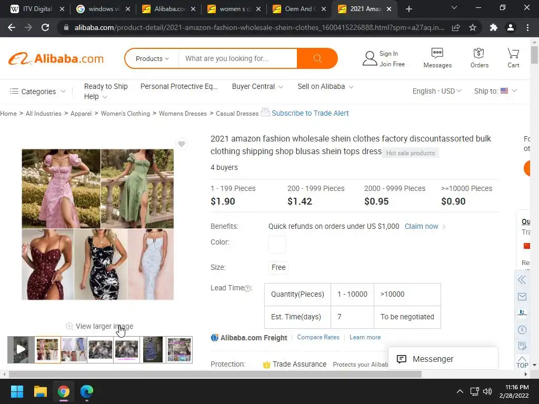The image size is (539, 404).
Task: Close the 2021 Amaz browser tab
Action: (389, 9)
